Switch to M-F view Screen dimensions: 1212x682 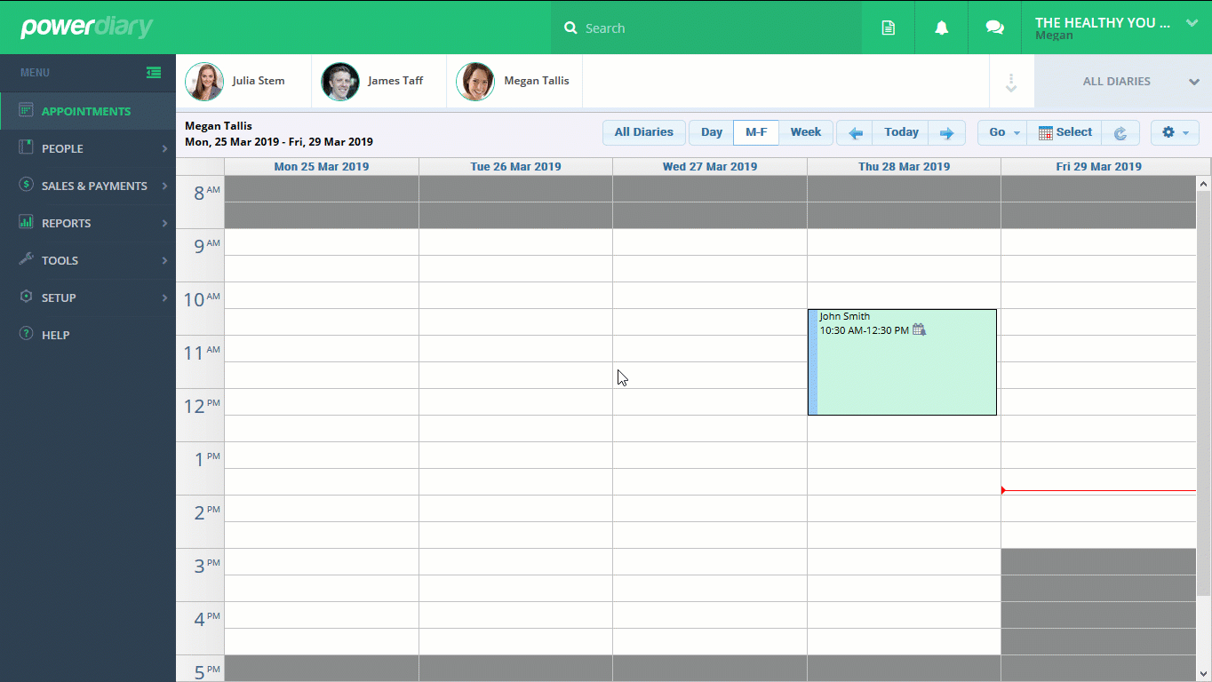click(x=756, y=132)
